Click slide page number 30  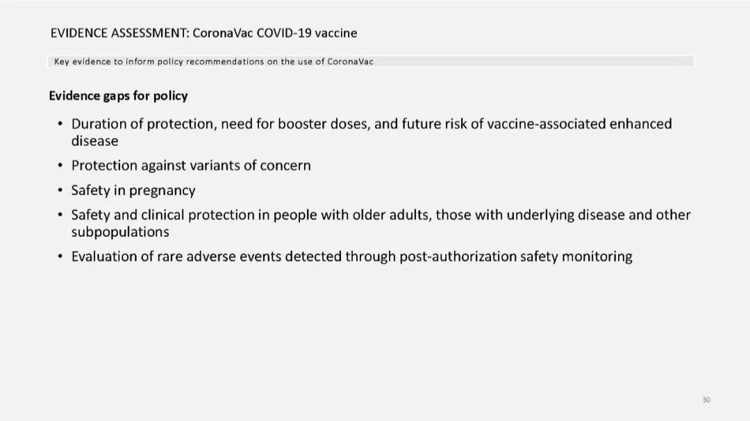(x=706, y=399)
